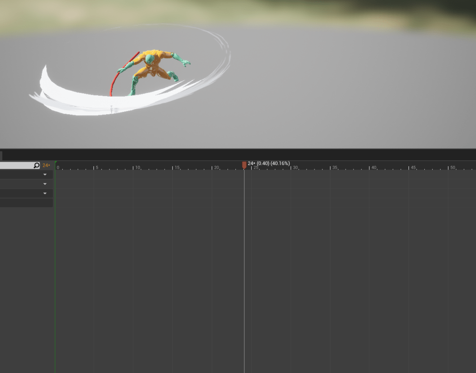Image resolution: width=476 pixels, height=373 pixels.
Task: Click frame 50 on the timeline ruler
Action: click(449, 167)
